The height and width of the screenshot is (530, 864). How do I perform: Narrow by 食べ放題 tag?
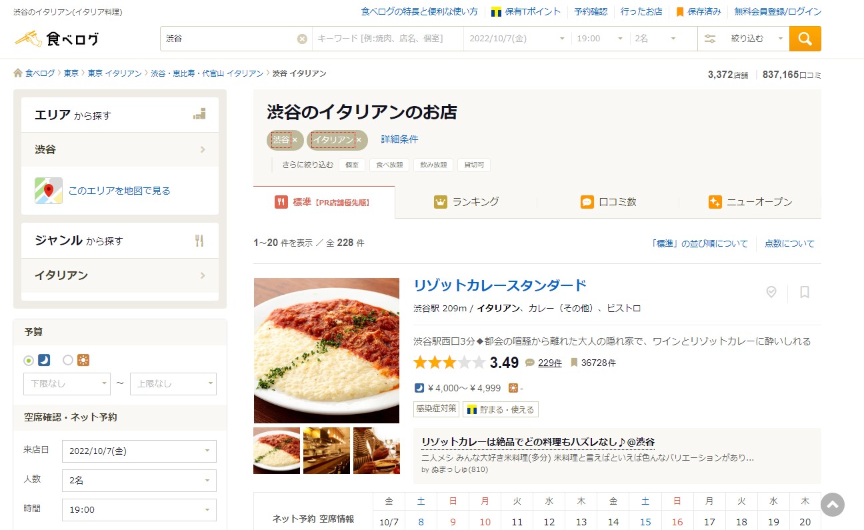[x=389, y=165]
